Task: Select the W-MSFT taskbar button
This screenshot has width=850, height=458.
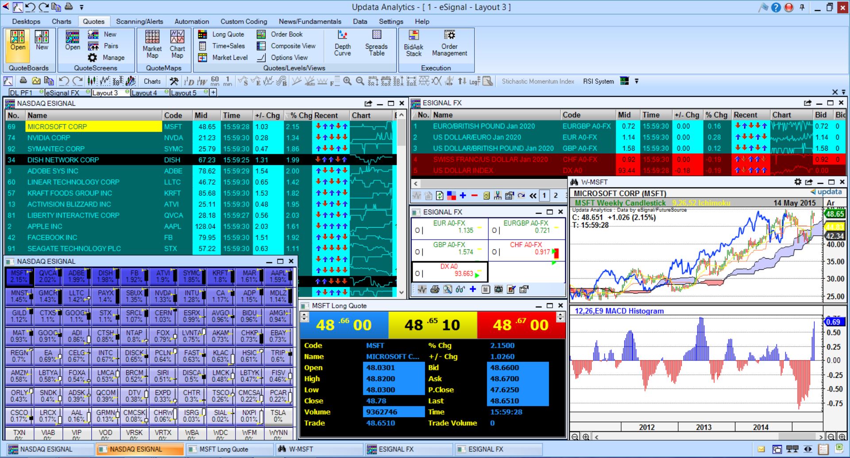Action: [x=319, y=449]
